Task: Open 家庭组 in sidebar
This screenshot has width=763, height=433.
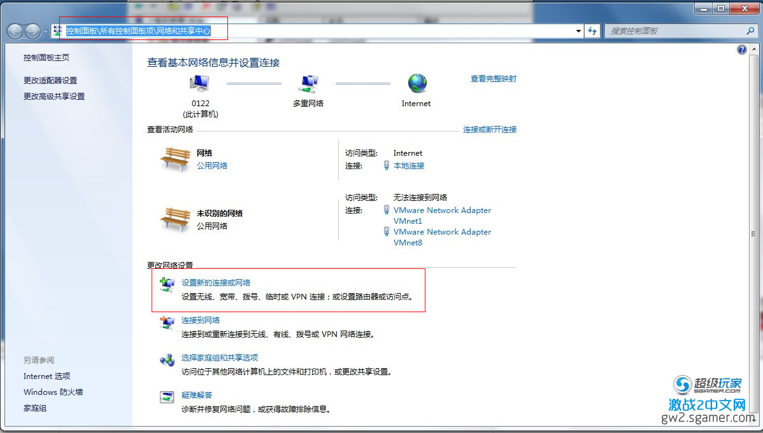Action: pyautogui.click(x=35, y=408)
